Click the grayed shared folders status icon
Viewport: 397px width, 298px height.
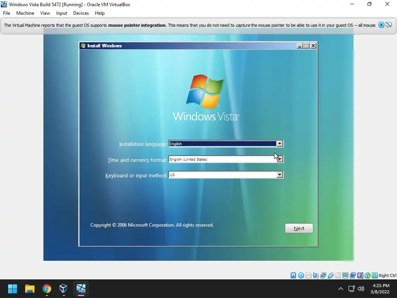[x=338, y=275]
